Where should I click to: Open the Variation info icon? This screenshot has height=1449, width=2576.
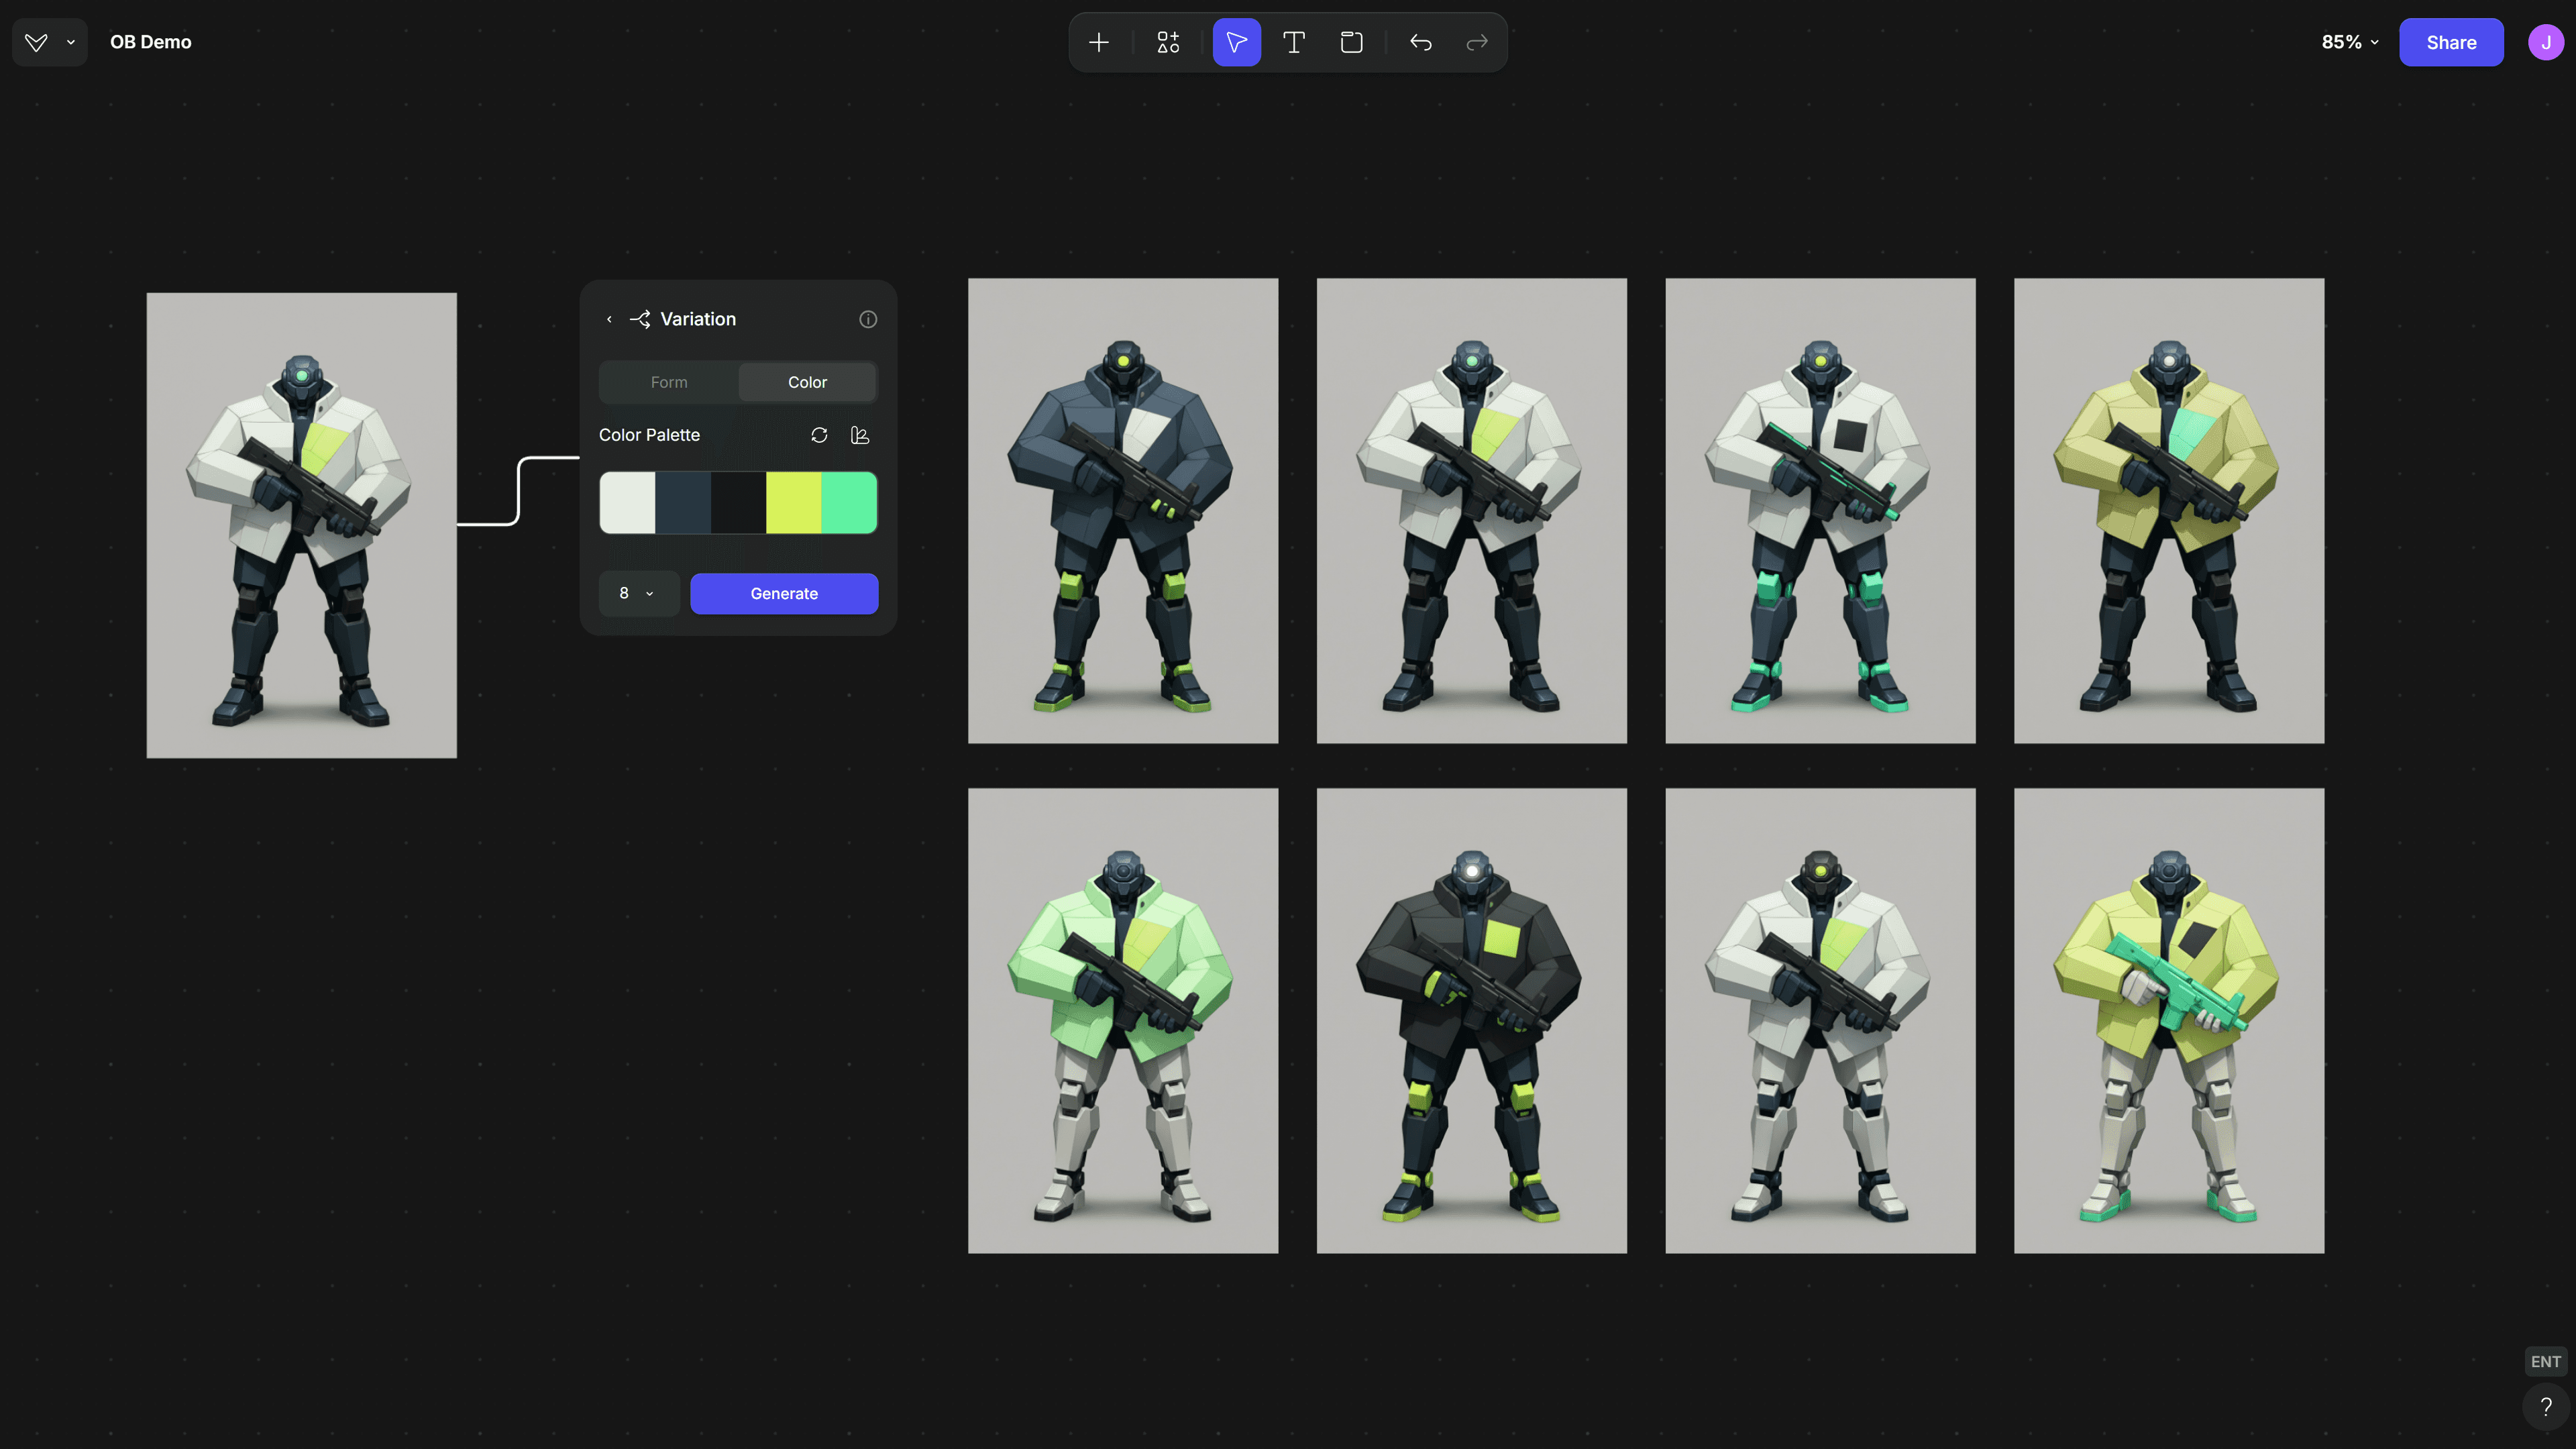(x=868, y=319)
